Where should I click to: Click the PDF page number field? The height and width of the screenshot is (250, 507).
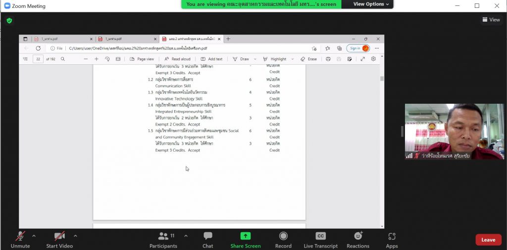(38, 59)
